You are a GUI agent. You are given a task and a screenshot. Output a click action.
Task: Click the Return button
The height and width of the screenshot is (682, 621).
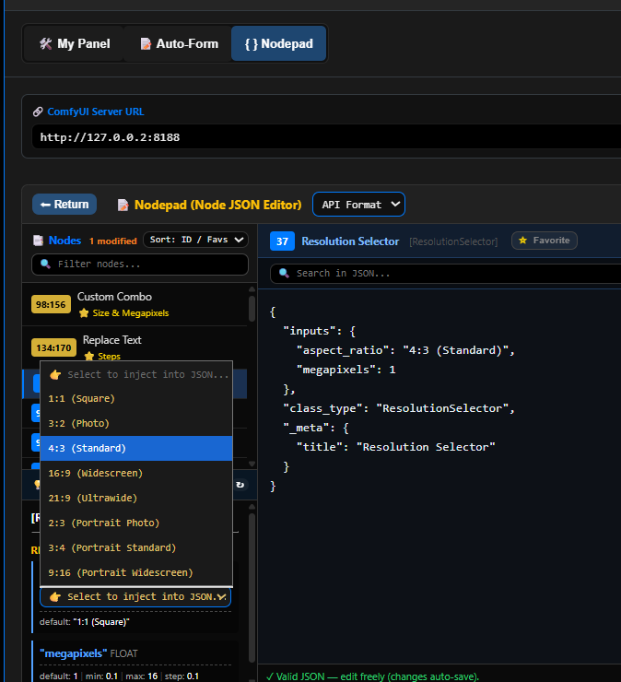(x=64, y=205)
